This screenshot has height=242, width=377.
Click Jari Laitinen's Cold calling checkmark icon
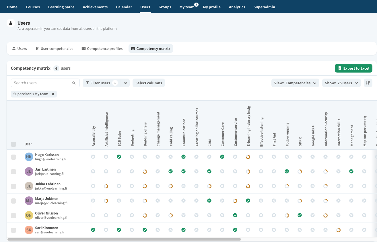click(170, 171)
